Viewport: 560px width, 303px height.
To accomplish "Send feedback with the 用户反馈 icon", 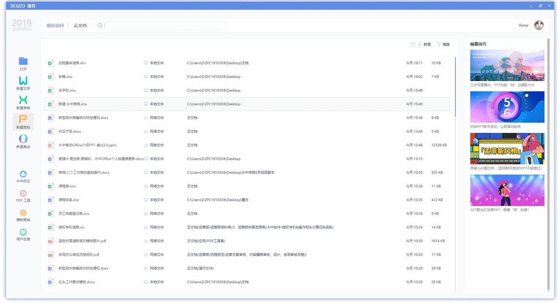I will tap(23, 235).
